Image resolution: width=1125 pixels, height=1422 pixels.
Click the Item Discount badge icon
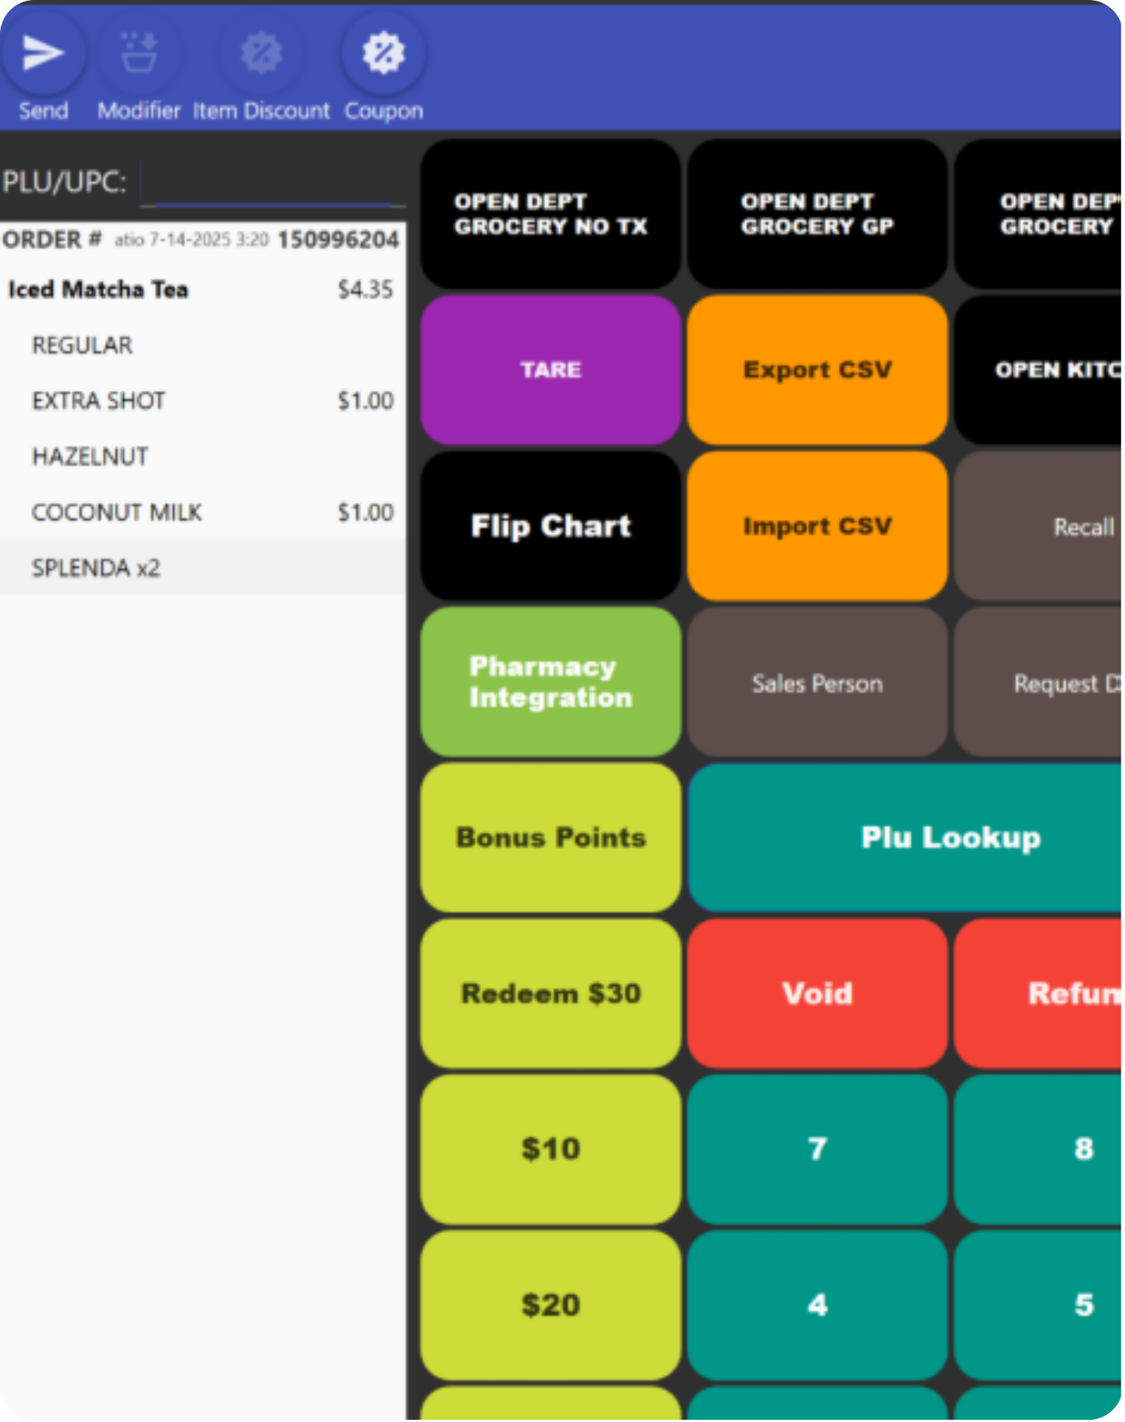click(261, 54)
